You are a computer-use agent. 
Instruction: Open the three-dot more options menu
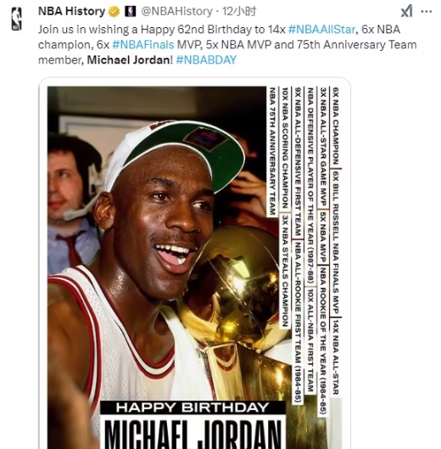pyautogui.click(x=427, y=11)
